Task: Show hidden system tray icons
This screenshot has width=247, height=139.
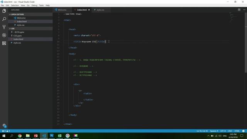Action: point(208,136)
